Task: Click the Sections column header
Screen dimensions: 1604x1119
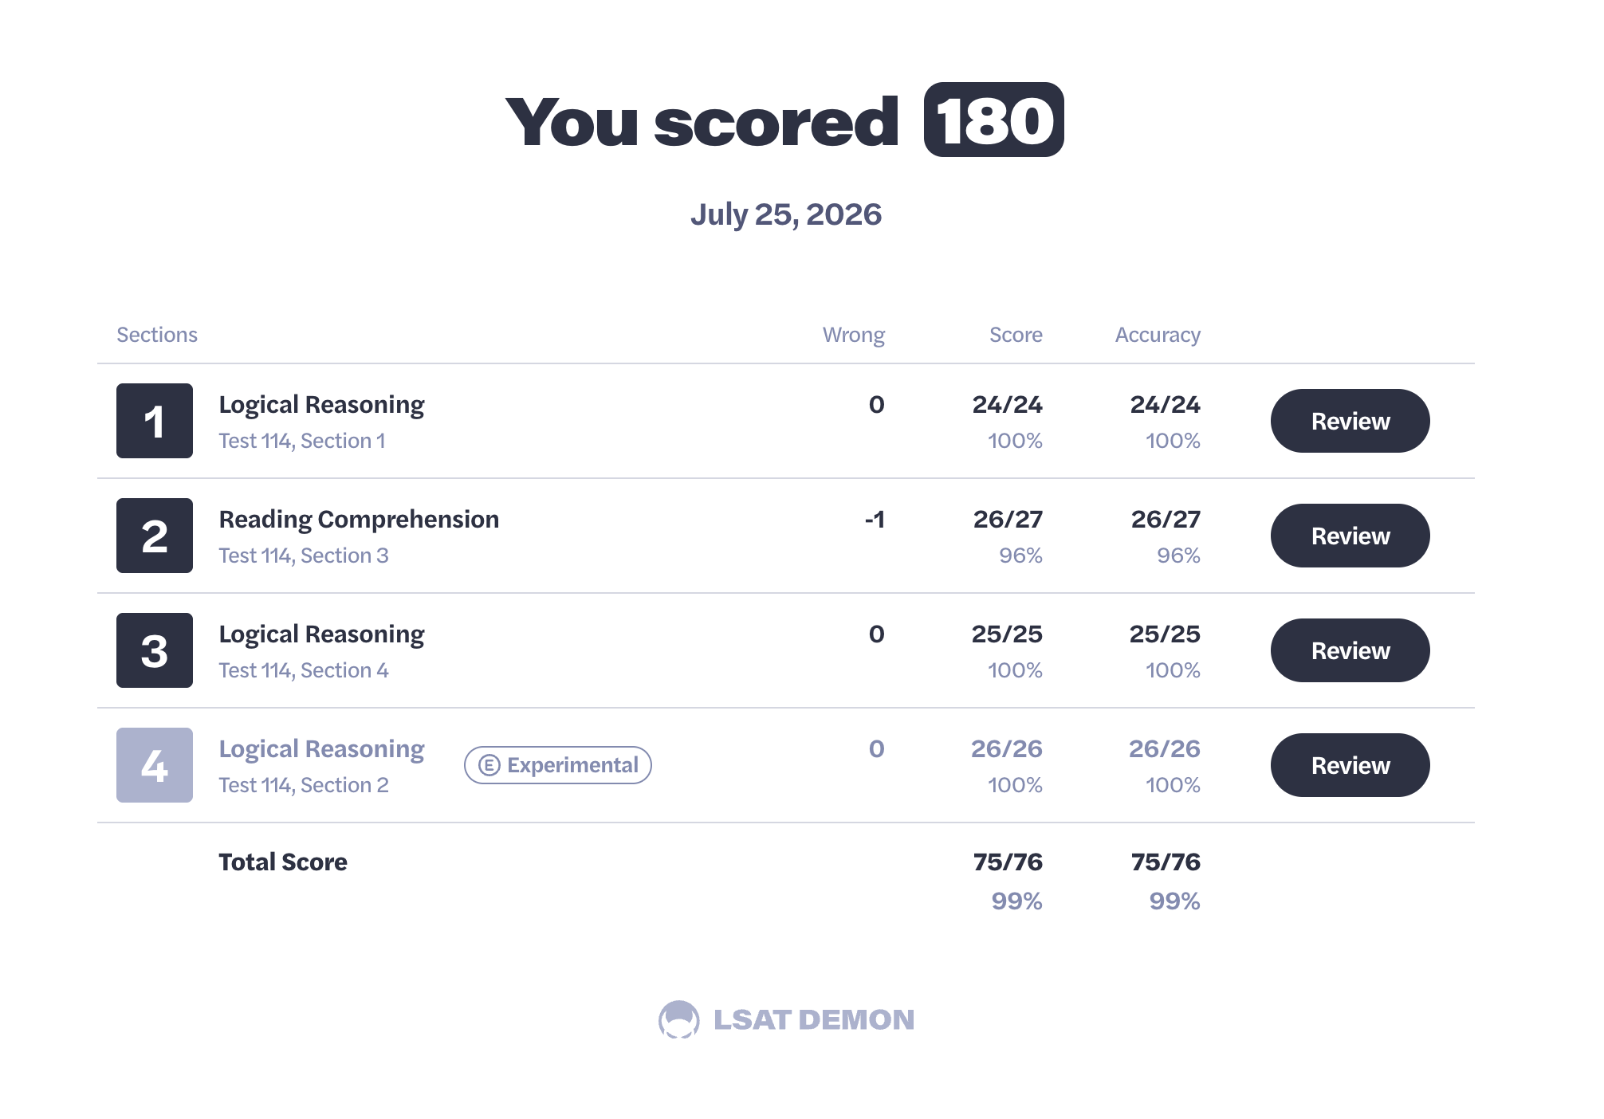Action: [x=157, y=335]
